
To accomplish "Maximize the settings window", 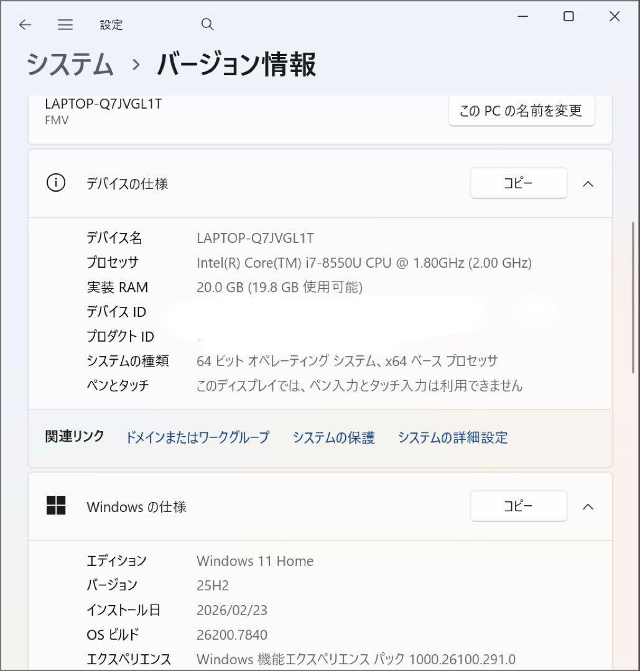I will point(568,17).
